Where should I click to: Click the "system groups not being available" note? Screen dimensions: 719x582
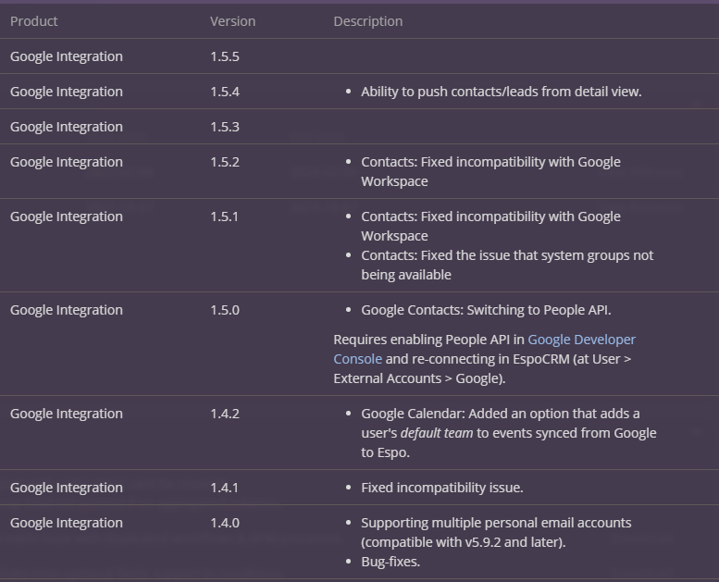tap(507, 265)
